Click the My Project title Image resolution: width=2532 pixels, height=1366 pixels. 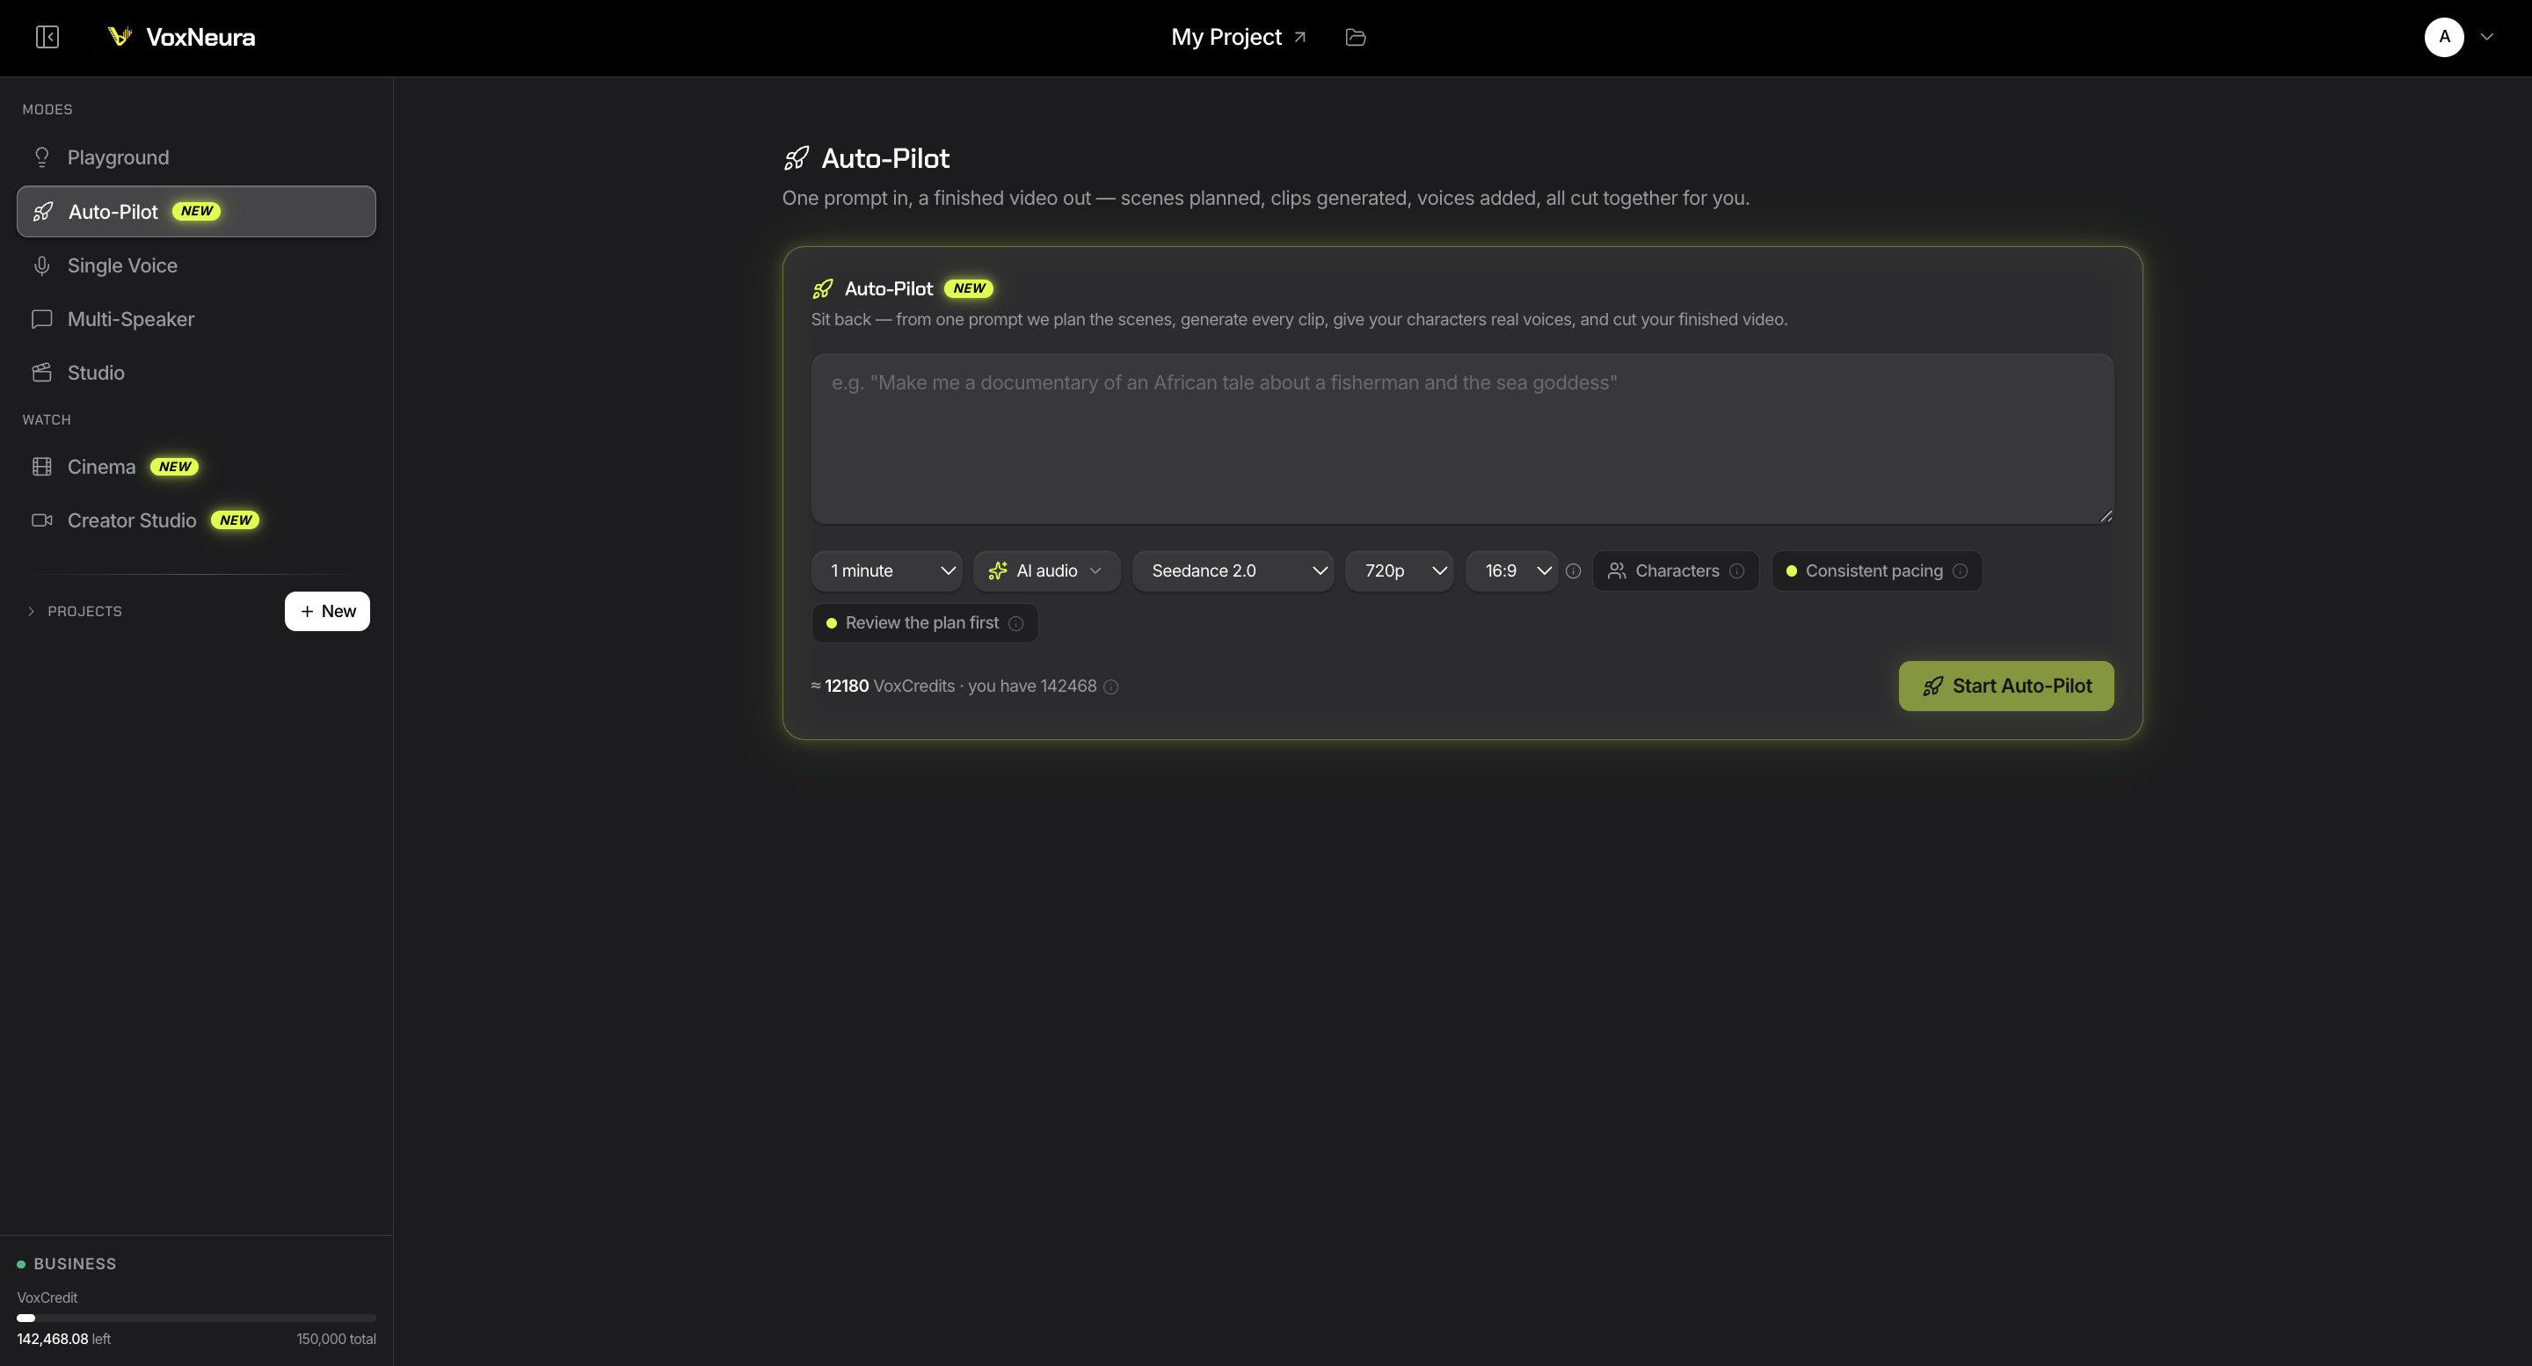pyautogui.click(x=1226, y=37)
